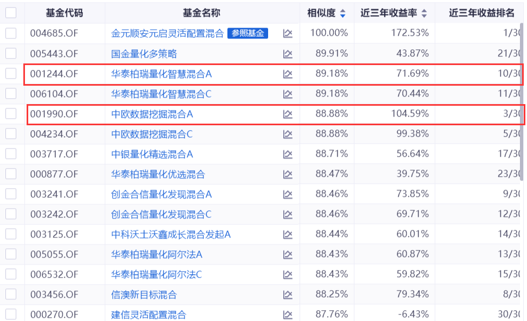The image size is (527, 321).
Task: Select checkbox for fund 001990.OF
Action: coord(11,113)
